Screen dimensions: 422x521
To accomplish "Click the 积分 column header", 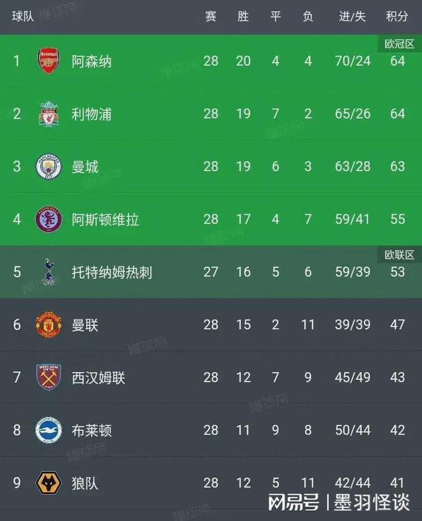I will 397,17.
